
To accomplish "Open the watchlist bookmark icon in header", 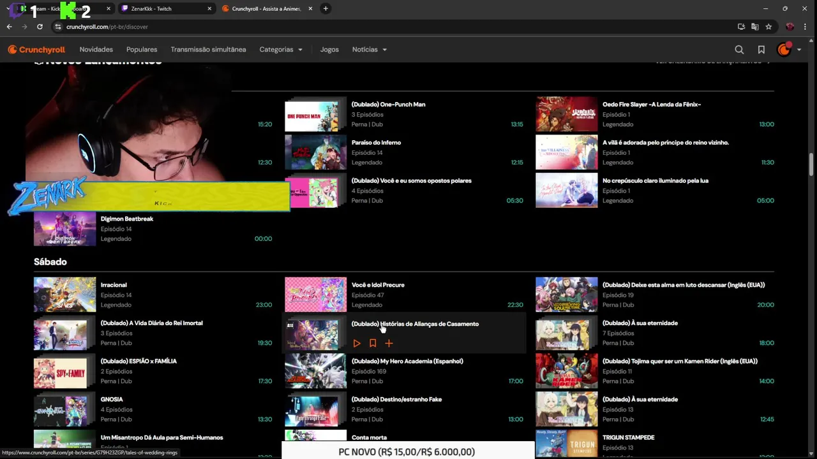I will tap(761, 50).
